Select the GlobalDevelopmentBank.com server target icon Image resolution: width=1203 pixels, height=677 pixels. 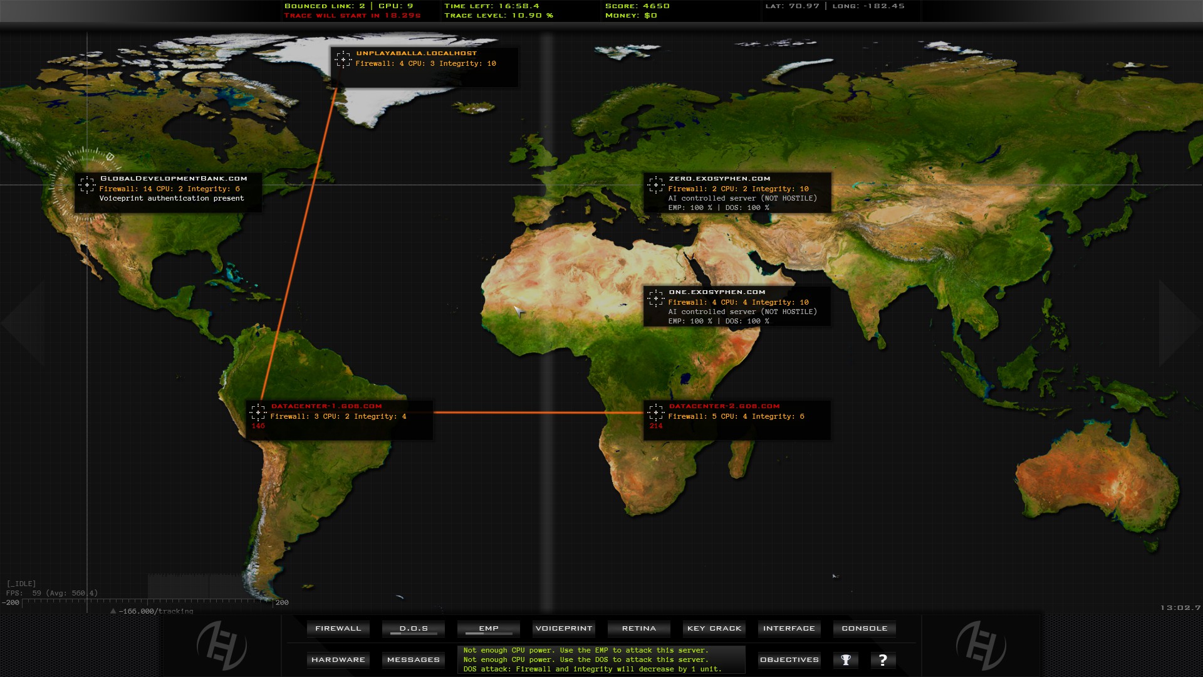coord(87,185)
